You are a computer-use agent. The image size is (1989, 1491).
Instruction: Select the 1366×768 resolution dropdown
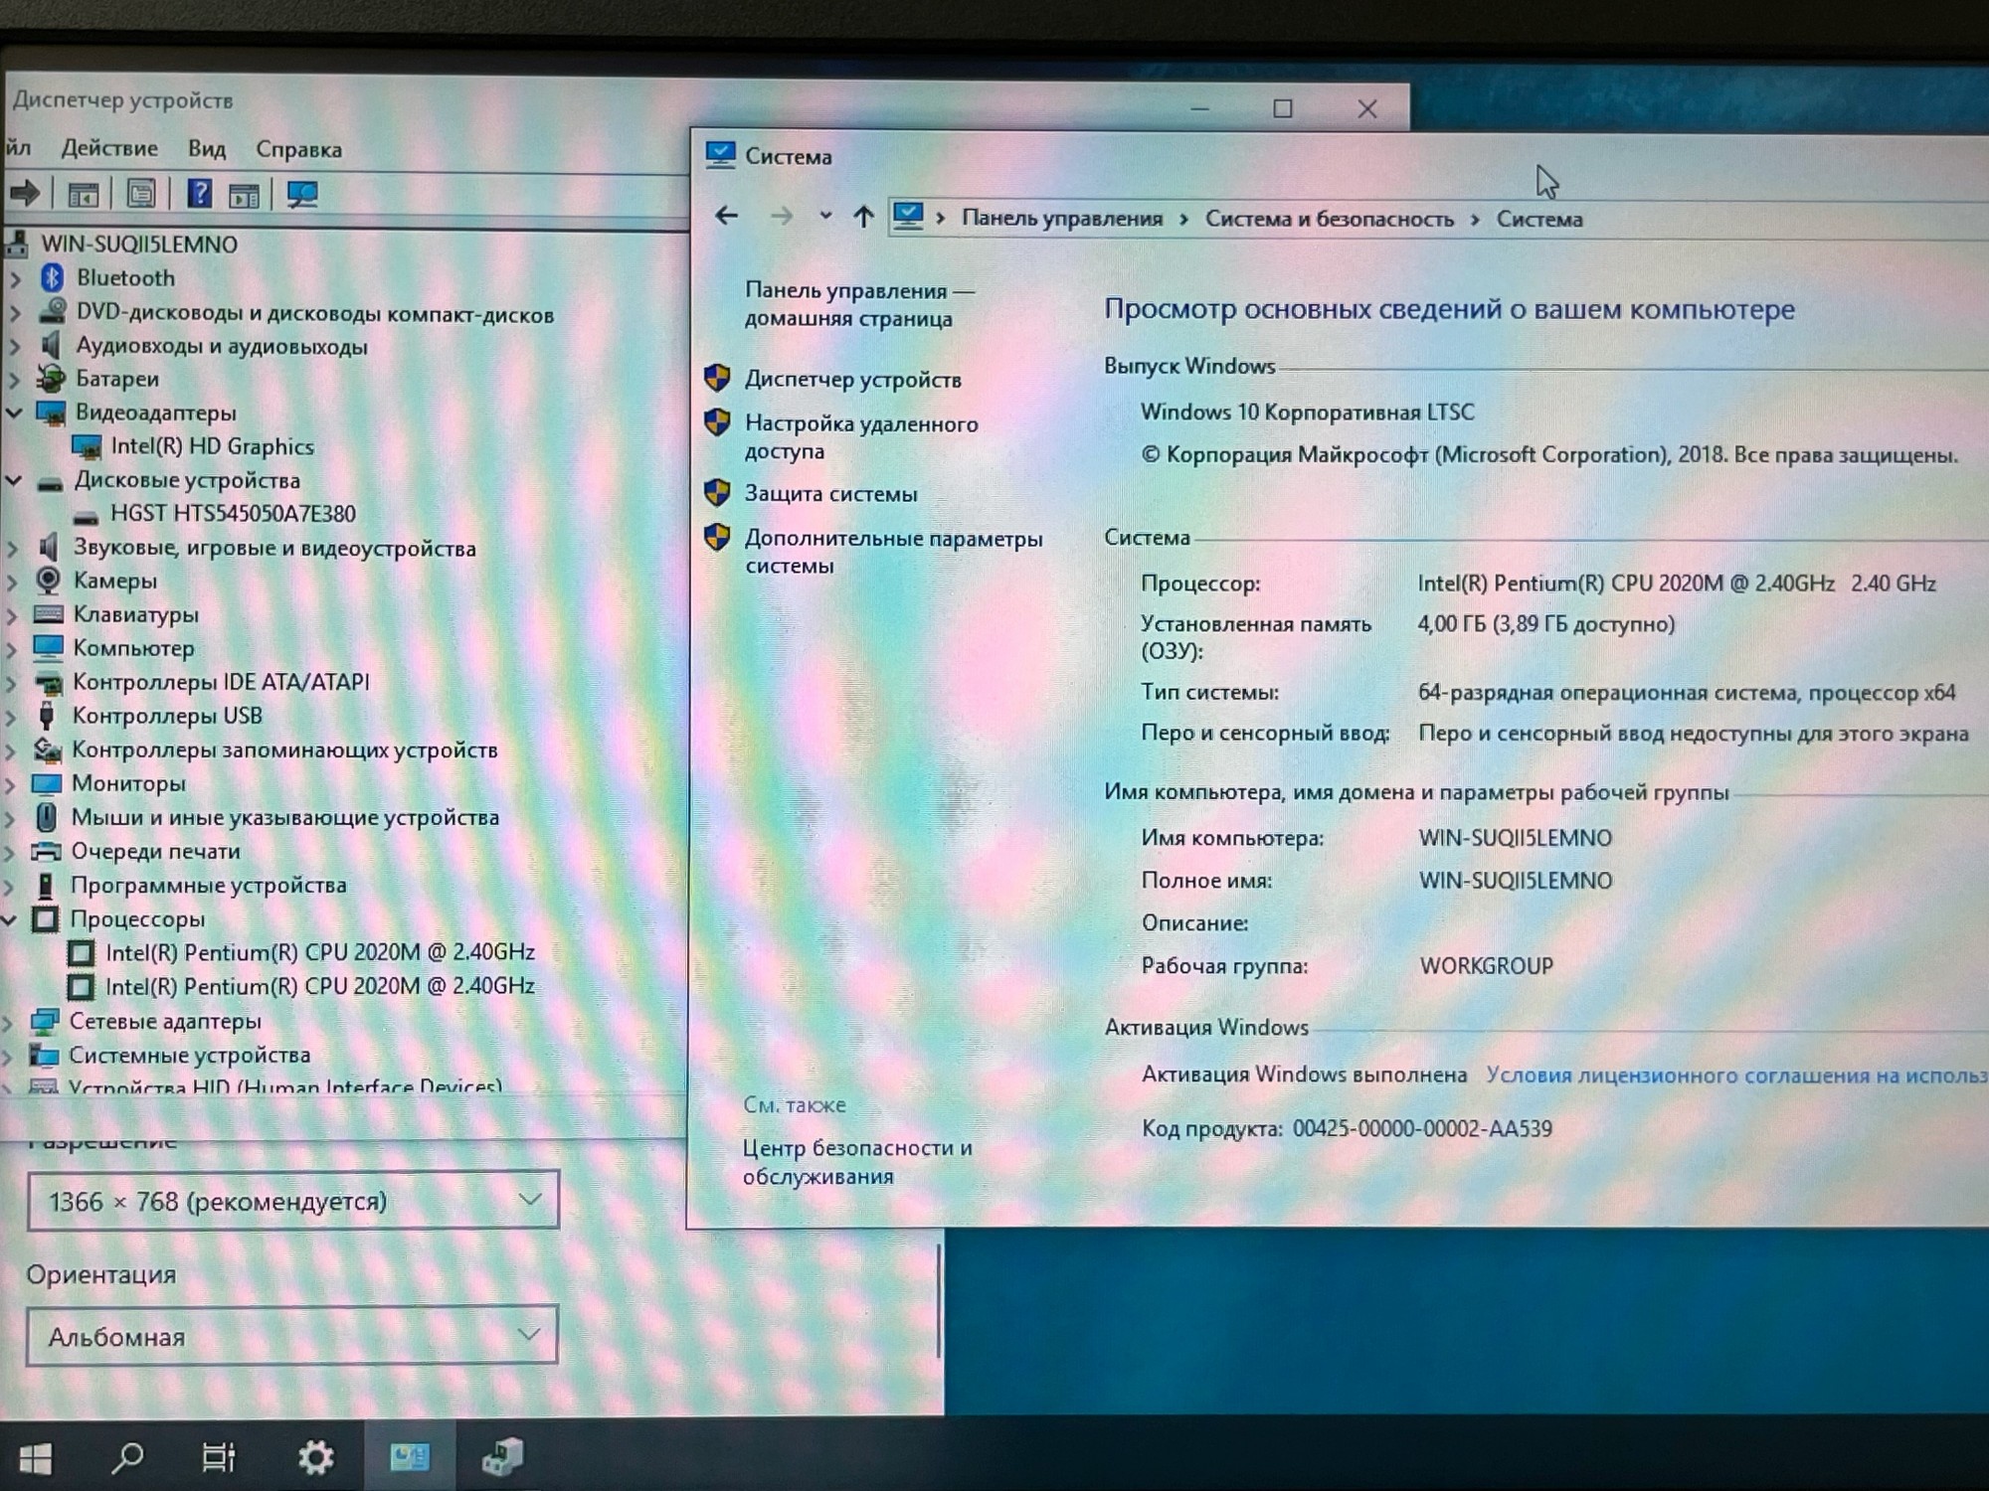pyautogui.click(x=291, y=1202)
